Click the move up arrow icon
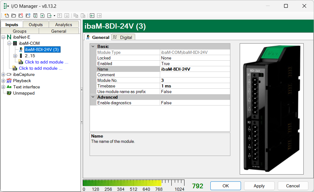 click(60, 16)
